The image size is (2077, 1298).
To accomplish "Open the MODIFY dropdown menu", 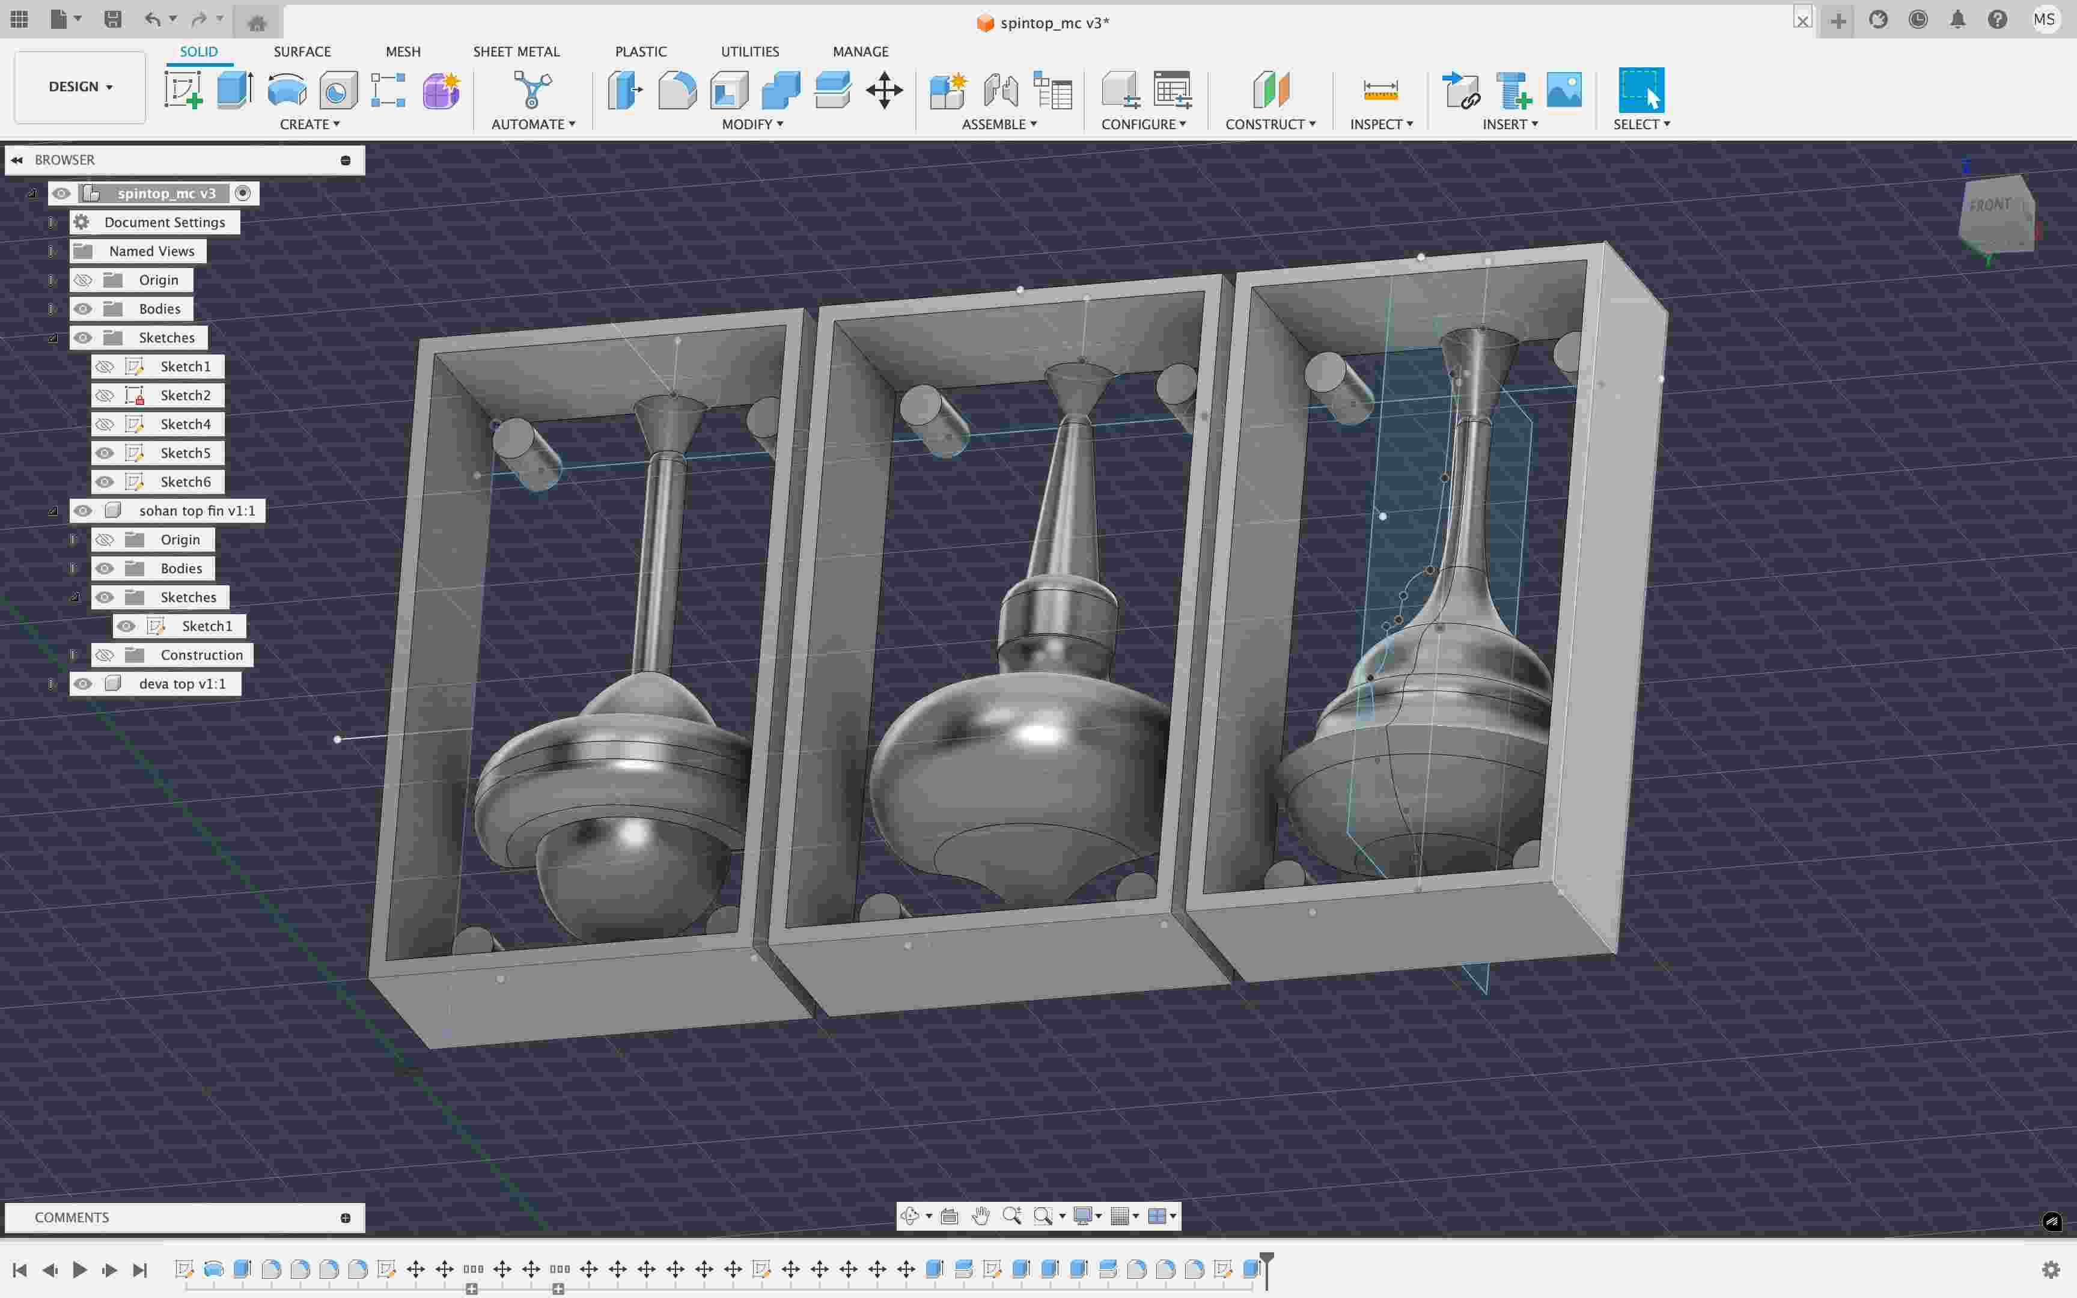I will [752, 124].
